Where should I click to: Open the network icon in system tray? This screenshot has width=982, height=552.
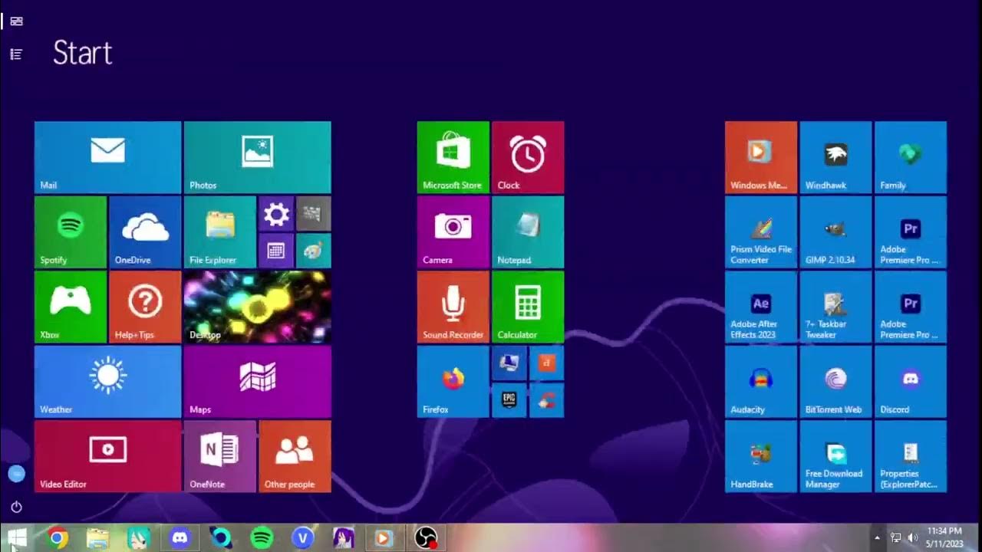click(x=895, y=538)
